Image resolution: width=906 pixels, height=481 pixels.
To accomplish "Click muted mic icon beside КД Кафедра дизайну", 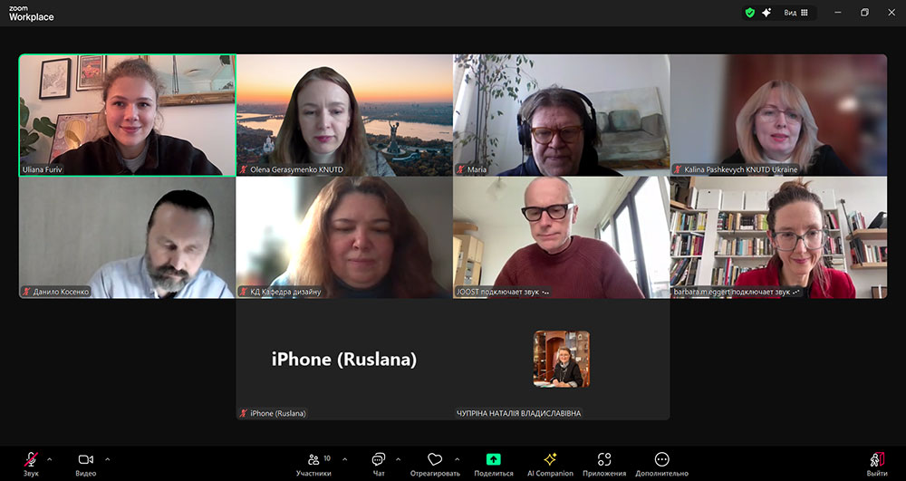I will point(243,292).
